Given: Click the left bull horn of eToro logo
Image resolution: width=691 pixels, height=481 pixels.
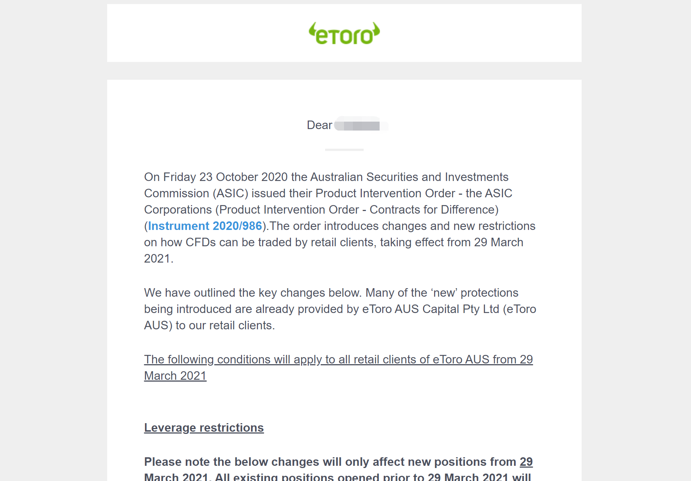Looking at the screenshot, I should coord(313,29).
